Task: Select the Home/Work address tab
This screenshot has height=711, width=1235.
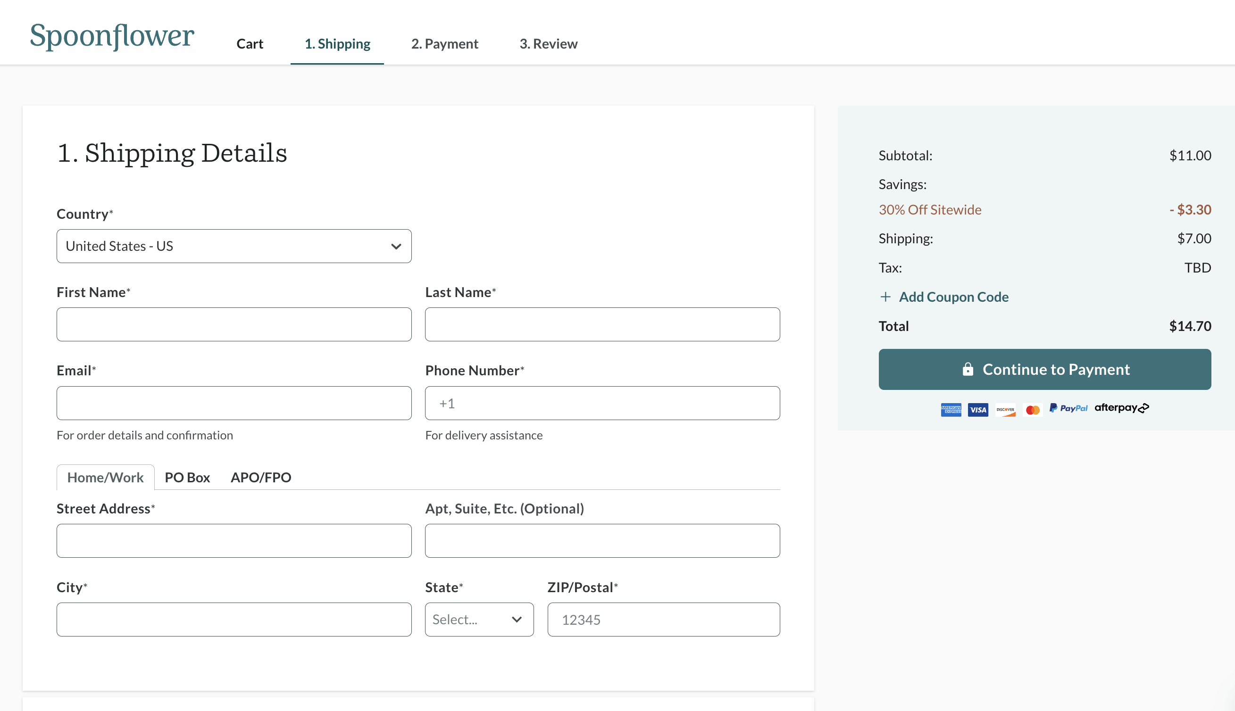Action: pyautogui.click(x=106, y=477)
